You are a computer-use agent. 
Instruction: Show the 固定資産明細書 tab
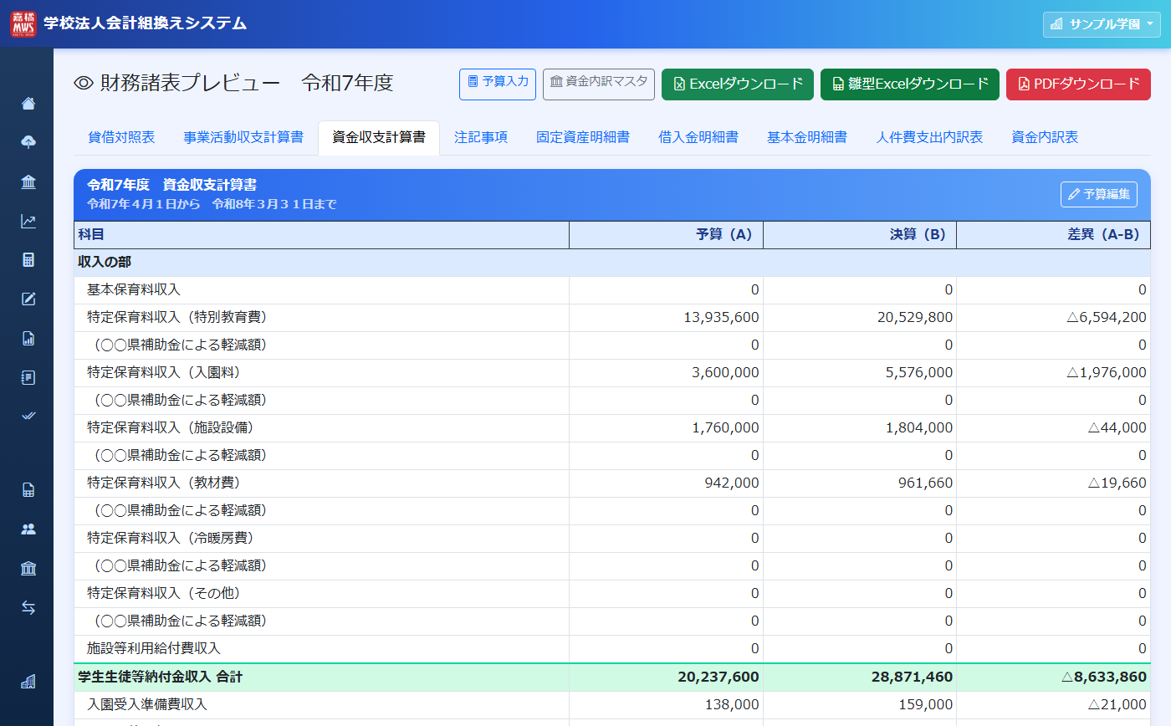(583, 138)
